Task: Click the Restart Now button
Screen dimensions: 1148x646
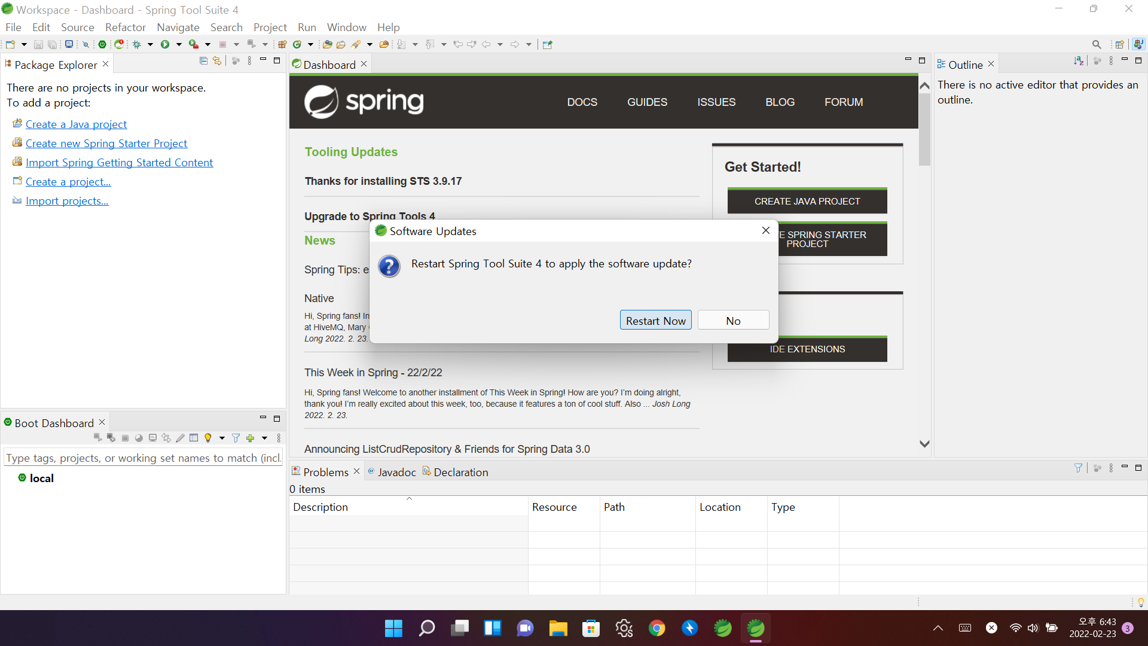Action: (655, 321)
